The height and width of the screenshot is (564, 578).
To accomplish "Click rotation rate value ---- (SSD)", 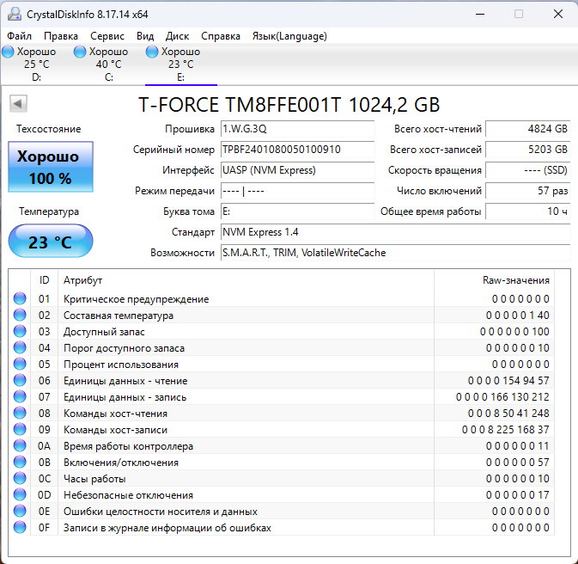I will click(528, 170).
